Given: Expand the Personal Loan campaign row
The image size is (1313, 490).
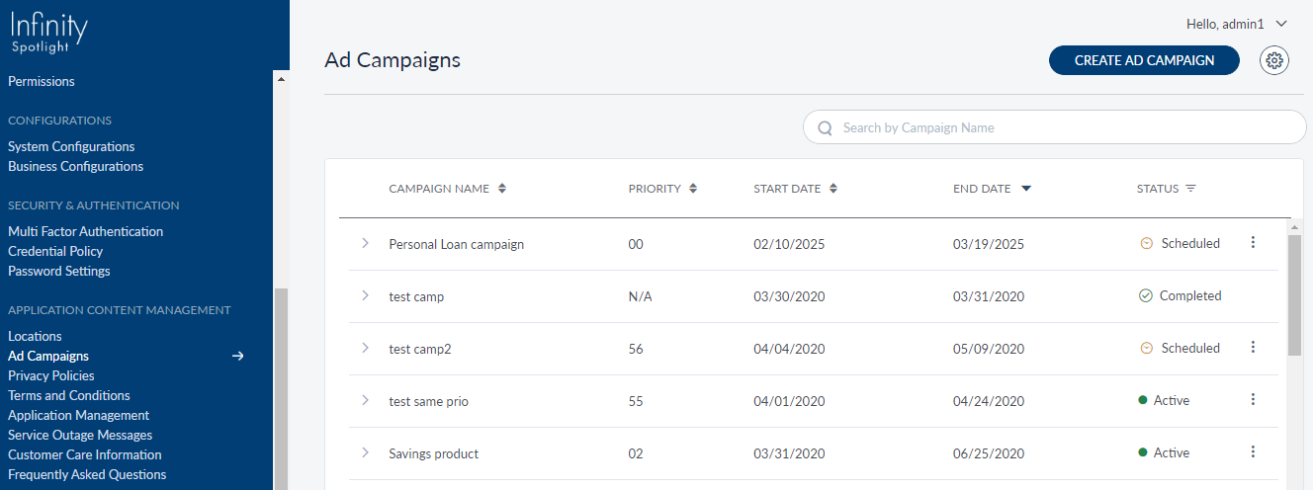Looking at the screenshot, I should point(365,243).
